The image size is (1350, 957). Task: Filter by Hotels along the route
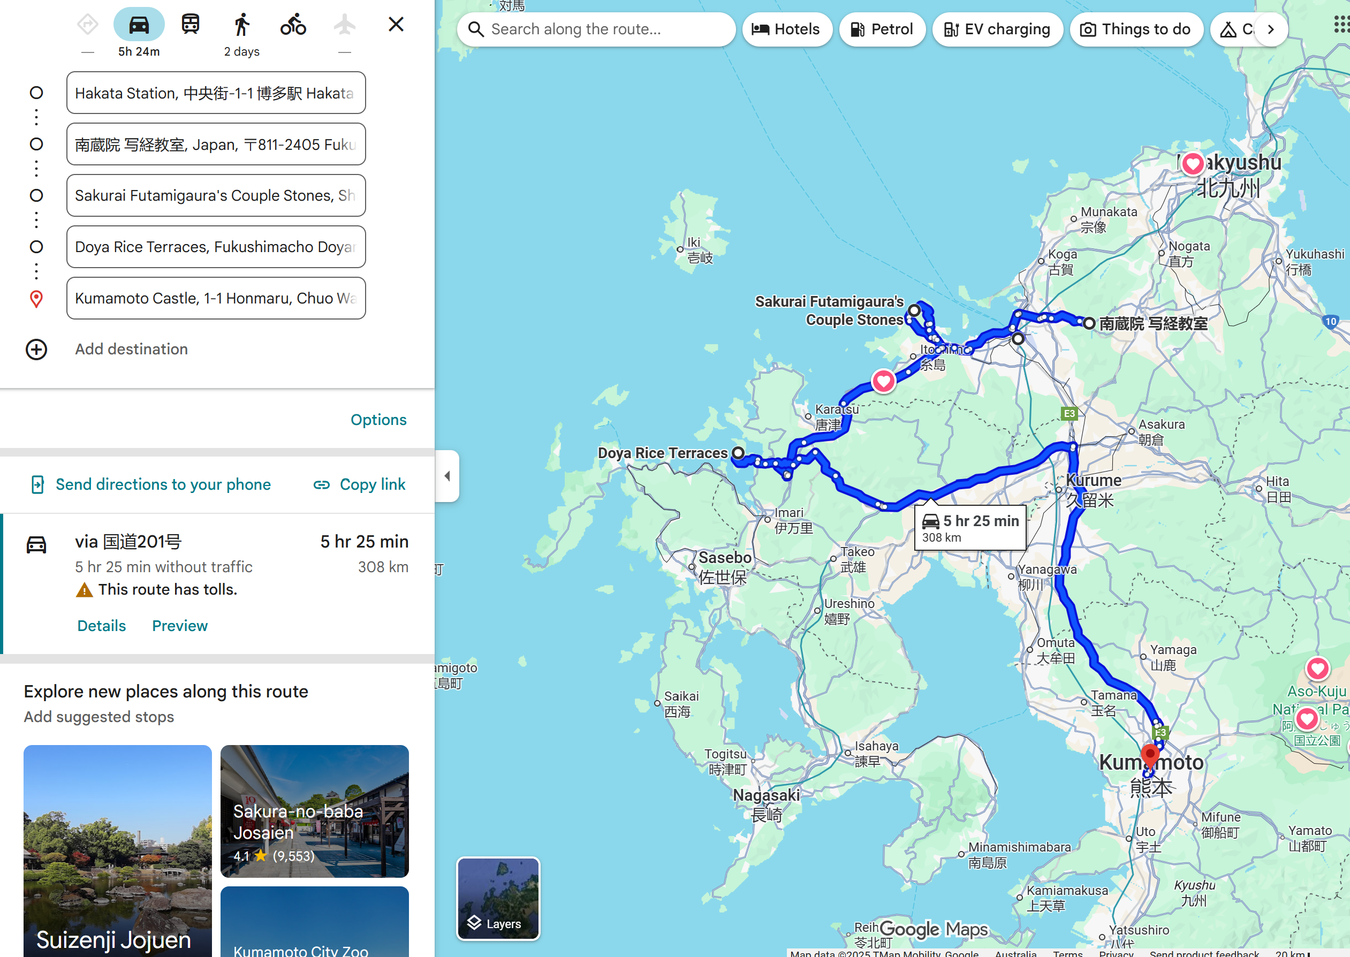point(787,29)
